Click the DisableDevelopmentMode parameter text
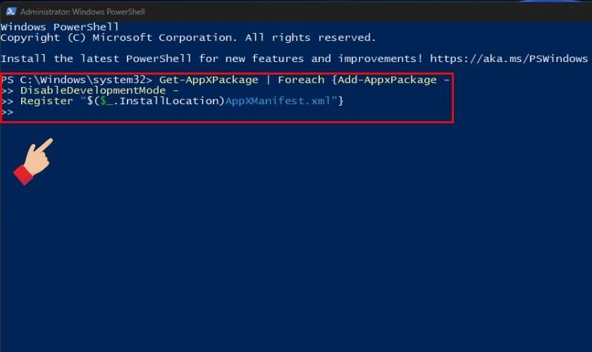The image size is (592, 352). (93, 91)
